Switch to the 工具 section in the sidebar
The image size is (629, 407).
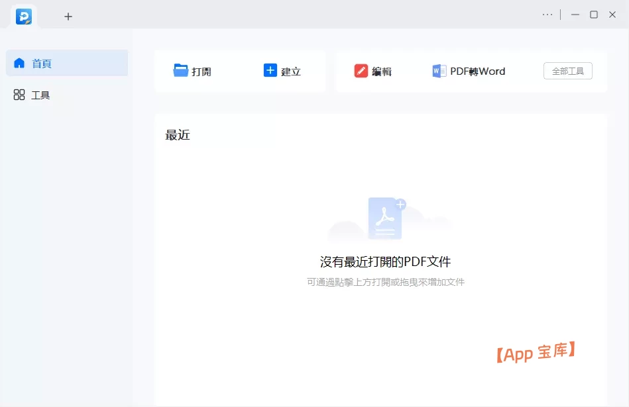[x=40, y=95]
